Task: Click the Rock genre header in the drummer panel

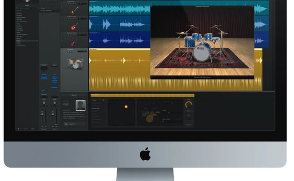Action: pos(74,96)
